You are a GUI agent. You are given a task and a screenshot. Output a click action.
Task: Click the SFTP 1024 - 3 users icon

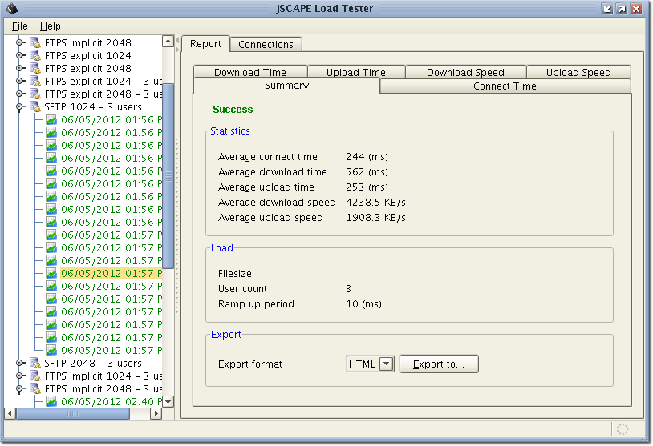point(35,107)
